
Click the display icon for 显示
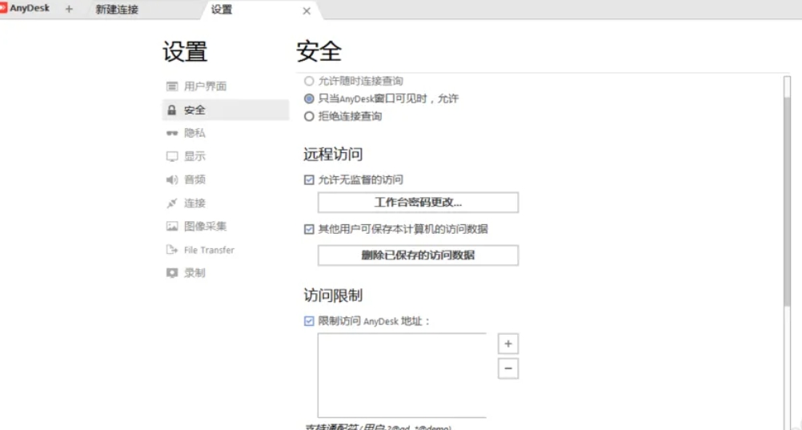coord(172,157)
